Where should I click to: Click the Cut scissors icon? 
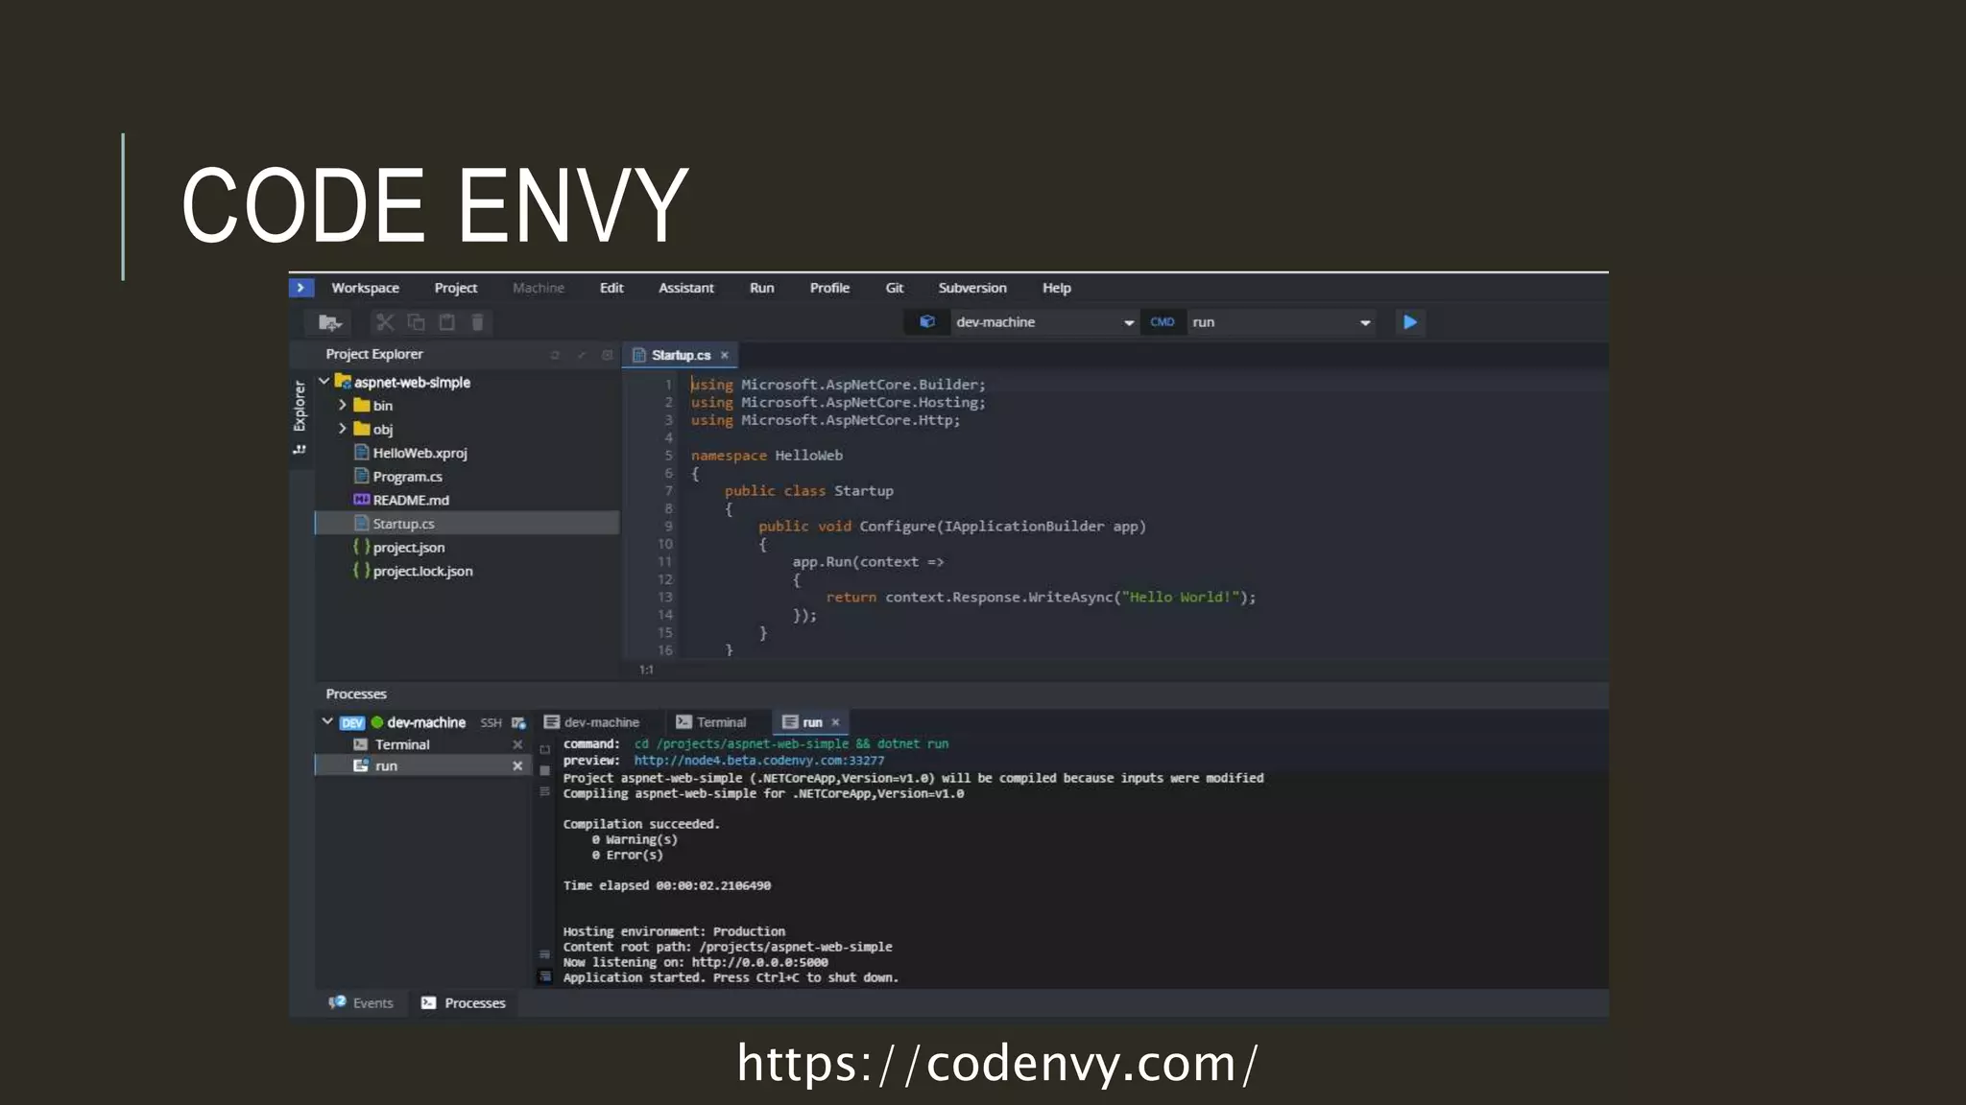pos(385,322)
